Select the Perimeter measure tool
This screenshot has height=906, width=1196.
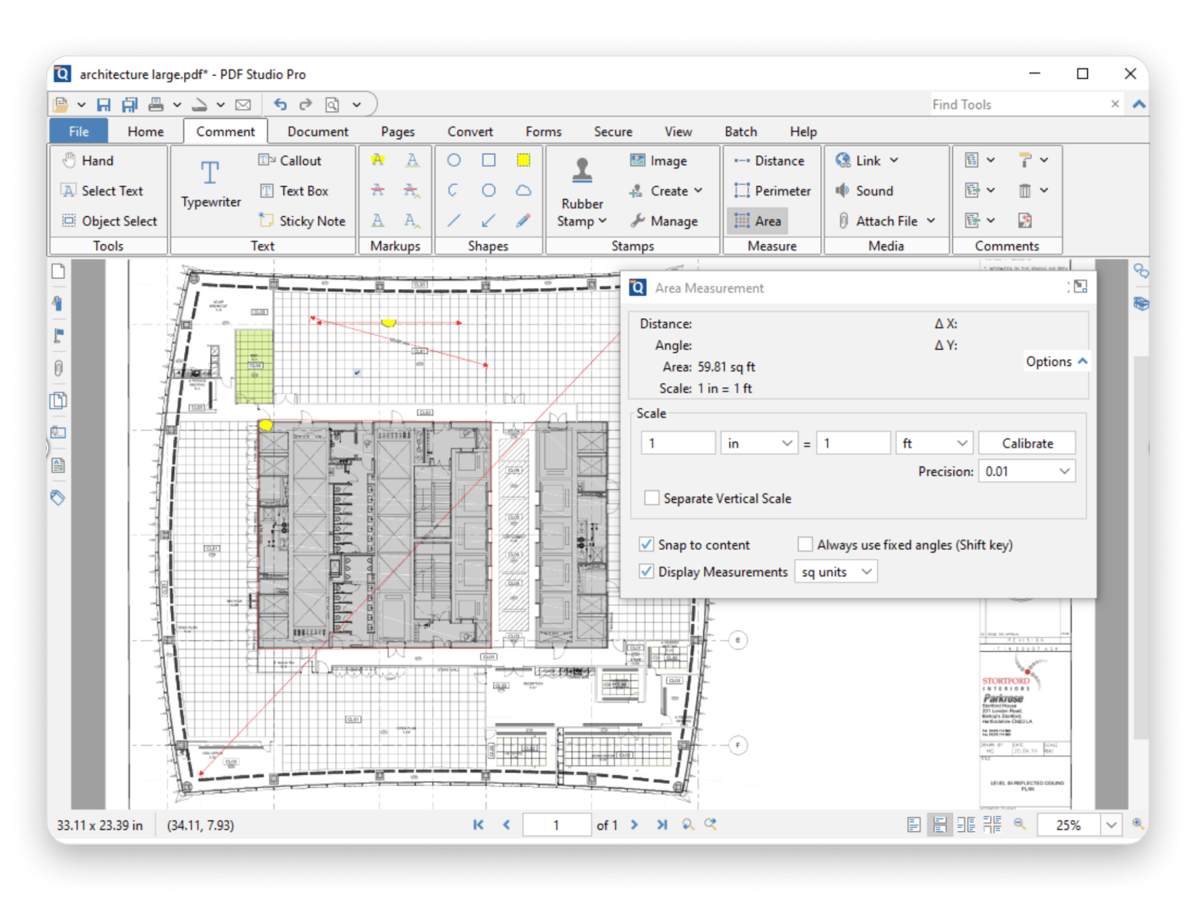pos(773,191)
